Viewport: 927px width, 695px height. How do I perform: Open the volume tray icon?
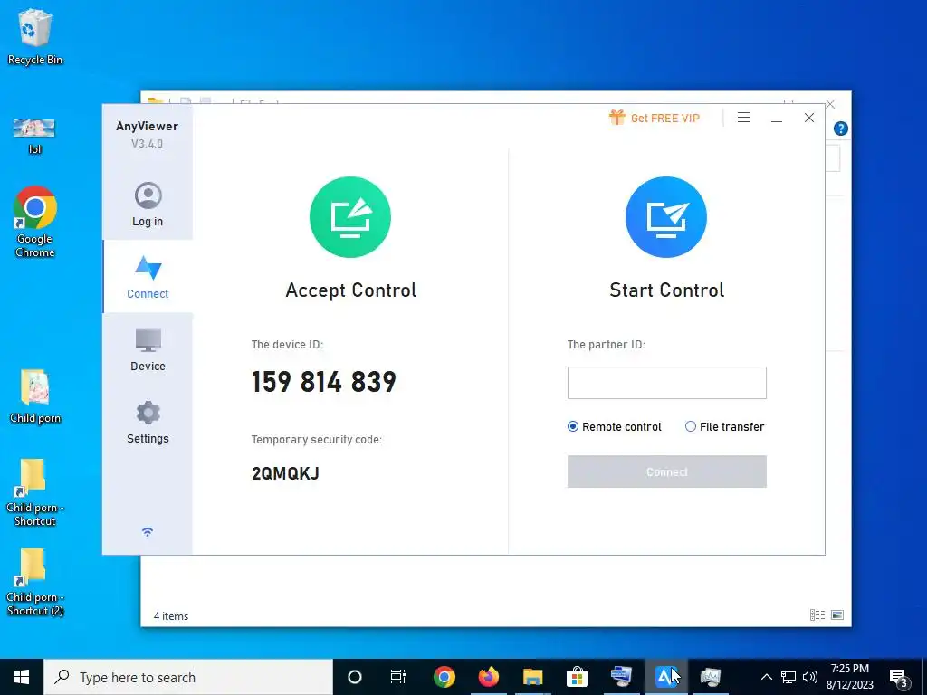point(810,677)
